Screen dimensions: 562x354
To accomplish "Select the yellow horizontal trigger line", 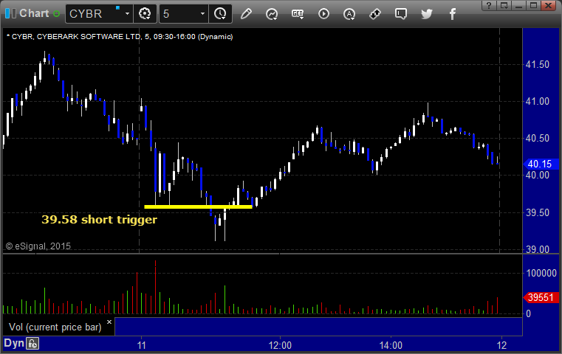I will [198, 206].
